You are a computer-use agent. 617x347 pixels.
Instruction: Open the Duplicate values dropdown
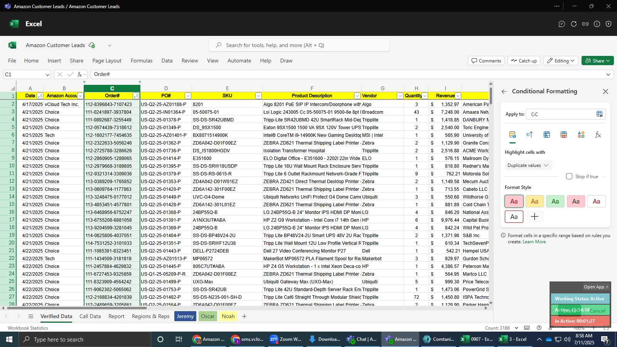point(528,165)
